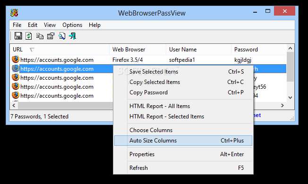Open Properties via the toolbar icon

pyautogui.click(x=51, y=36)
